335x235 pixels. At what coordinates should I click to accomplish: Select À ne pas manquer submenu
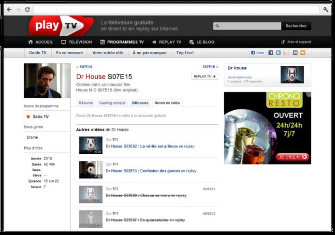[x=150, y=53]
